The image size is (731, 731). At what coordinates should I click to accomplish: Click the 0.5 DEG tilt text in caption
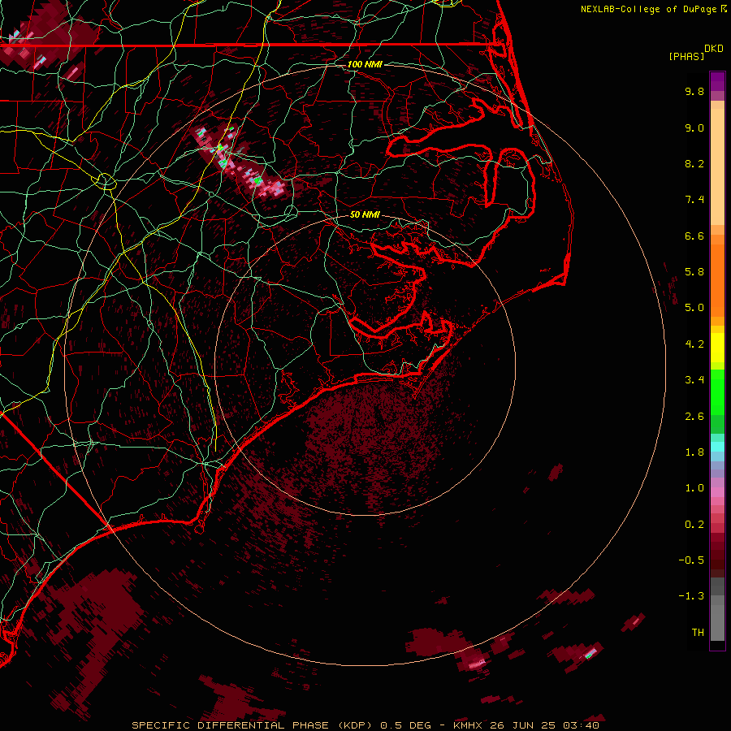406,725
